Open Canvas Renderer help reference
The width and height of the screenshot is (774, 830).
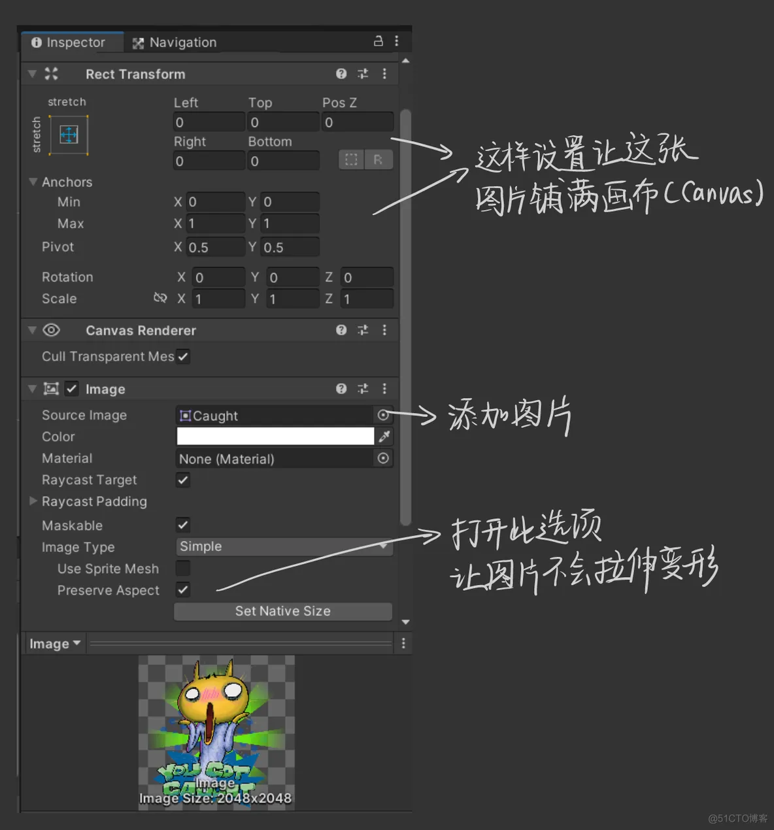coord(341,330)
